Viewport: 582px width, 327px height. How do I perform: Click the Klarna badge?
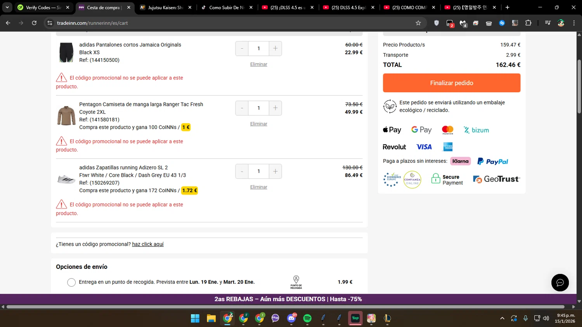click(461, 161)
